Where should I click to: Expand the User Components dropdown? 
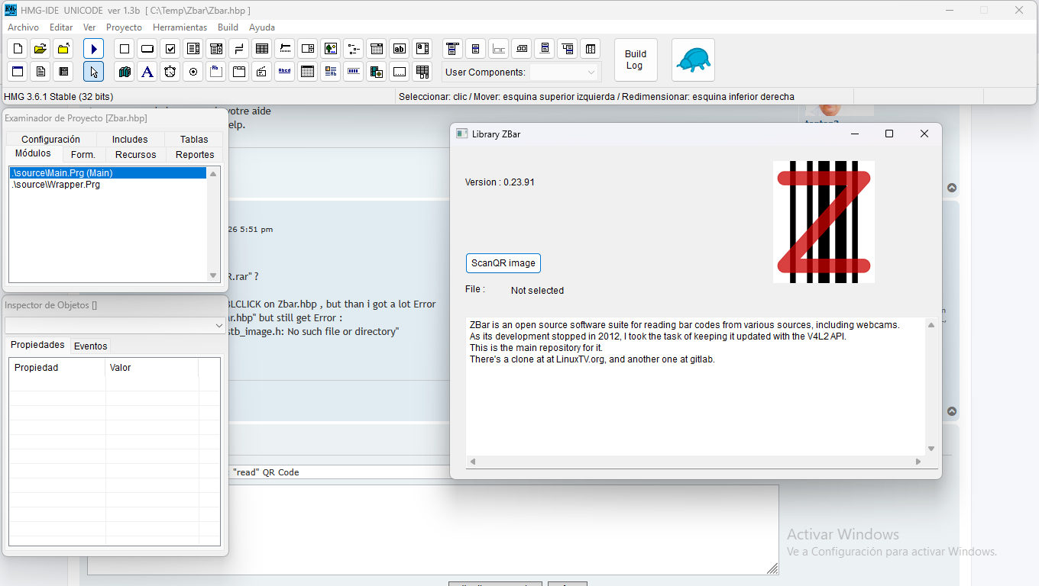point(591,72)
